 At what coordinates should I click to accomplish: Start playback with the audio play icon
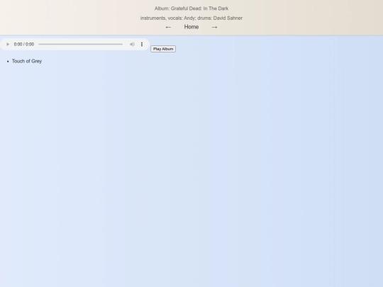pyautogui.click(x=8, y=44)
